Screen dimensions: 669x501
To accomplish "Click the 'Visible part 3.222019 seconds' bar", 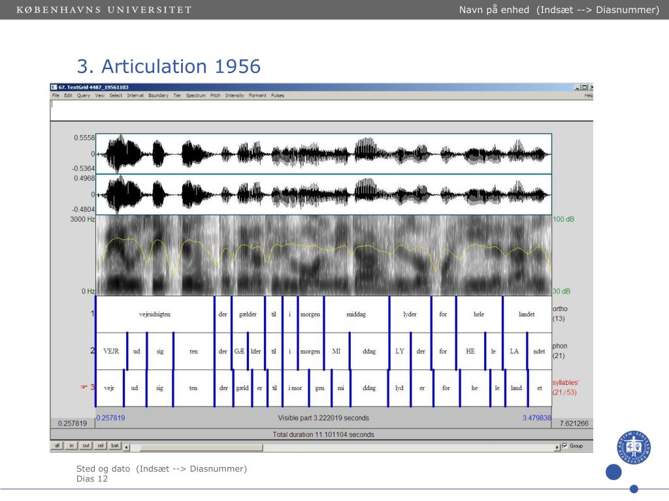I will pos(323,418).
